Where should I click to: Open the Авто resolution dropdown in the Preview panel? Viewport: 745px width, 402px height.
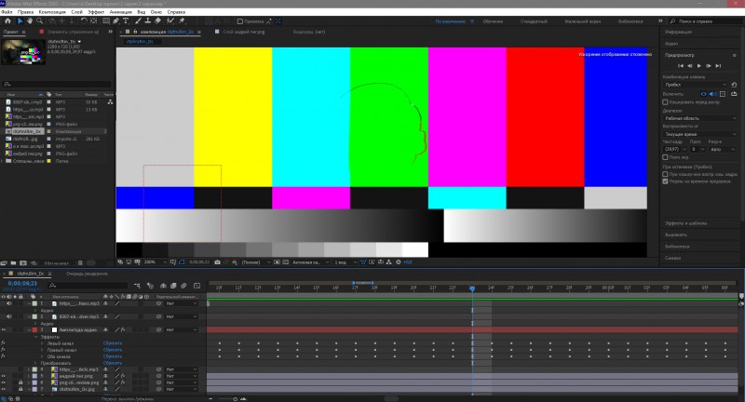pos(723,149)
